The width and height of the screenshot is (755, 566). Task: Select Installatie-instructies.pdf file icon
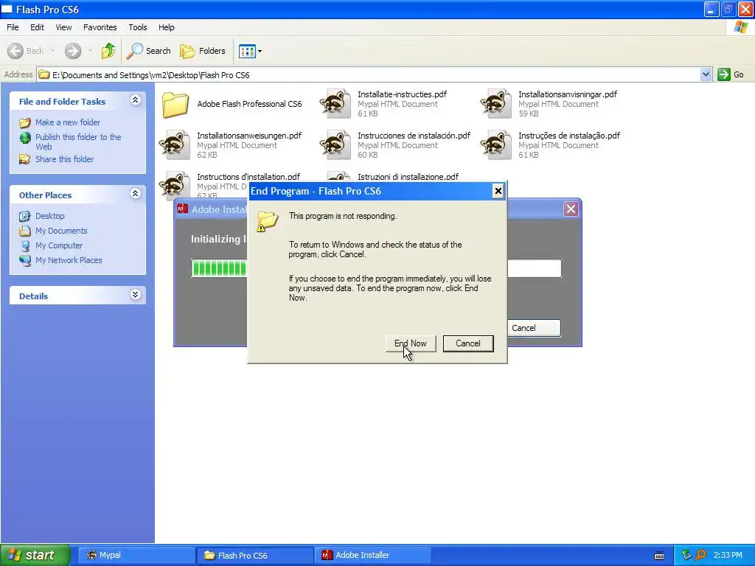(x=335, y=103)
